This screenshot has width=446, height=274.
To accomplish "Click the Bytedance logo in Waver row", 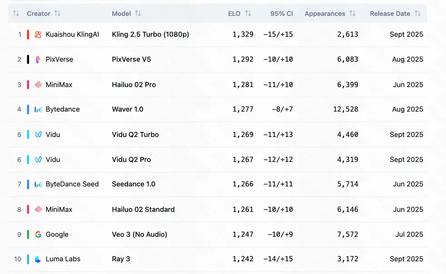I will 38,109.
